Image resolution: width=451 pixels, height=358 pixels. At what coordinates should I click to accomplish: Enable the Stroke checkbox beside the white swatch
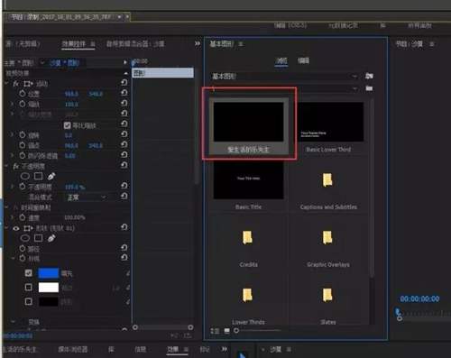point(29,288)
